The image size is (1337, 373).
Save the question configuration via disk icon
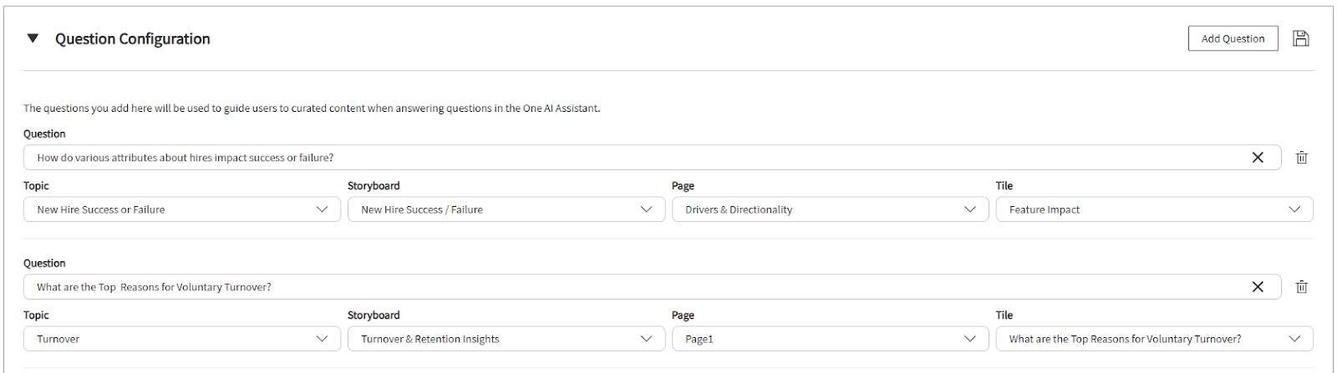tap(1300, 38)
